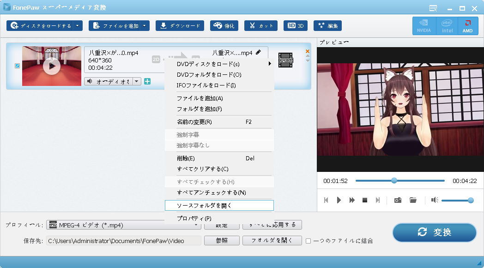Select DVDフォルダをロード(O) menu item
This screenshot has width=484, height=268.
(219, 74)
